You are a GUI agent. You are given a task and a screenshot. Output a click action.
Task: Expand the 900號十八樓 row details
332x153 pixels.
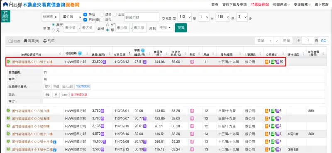pyautogui.click(x=8, y=141)
